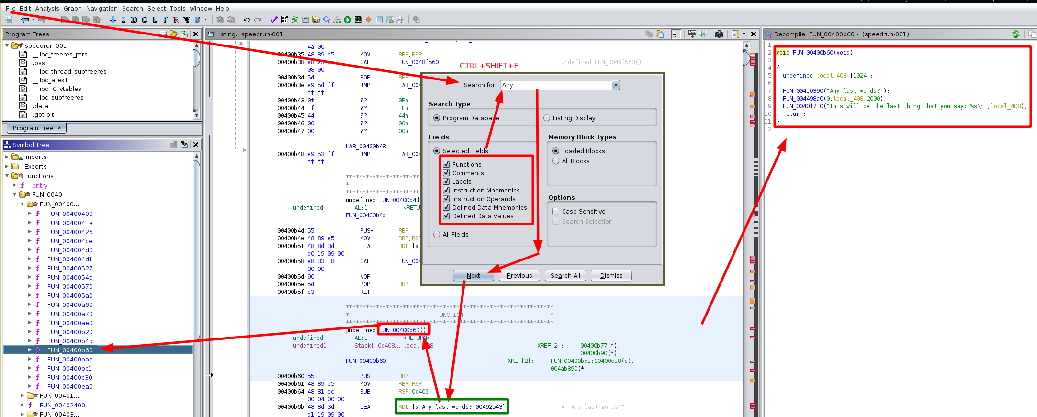Click the Undo arrow icon
1037x417 pixels.
click(x=247, y=20)
